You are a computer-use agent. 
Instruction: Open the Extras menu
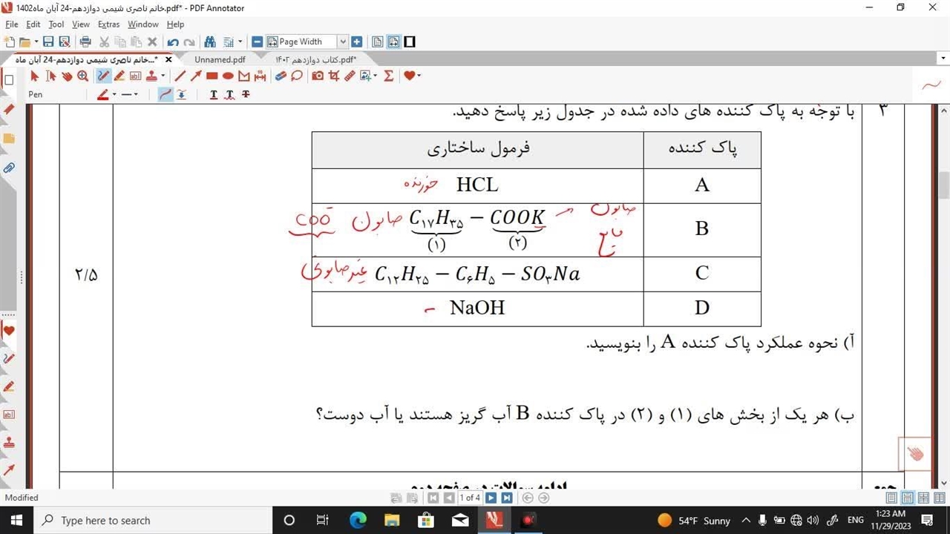point(108,24)
